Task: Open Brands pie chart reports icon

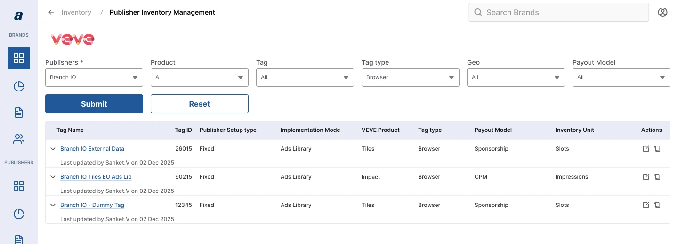Action: [x=19, y=86]
